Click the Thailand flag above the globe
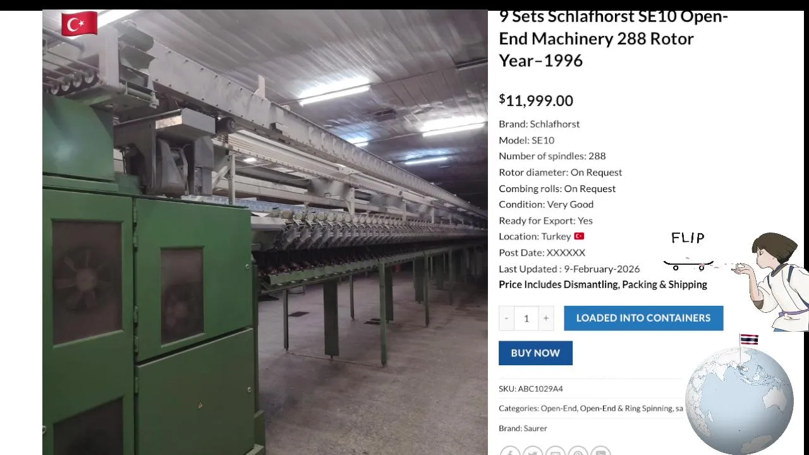Screen dimensions: 809x455 point(749,339)
